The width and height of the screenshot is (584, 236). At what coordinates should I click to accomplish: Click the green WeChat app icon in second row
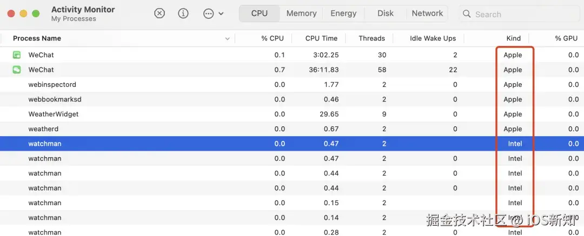pyautogui.click(x=17, y=70)
